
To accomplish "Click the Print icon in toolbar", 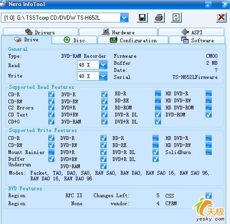I will tap(159, 17).
